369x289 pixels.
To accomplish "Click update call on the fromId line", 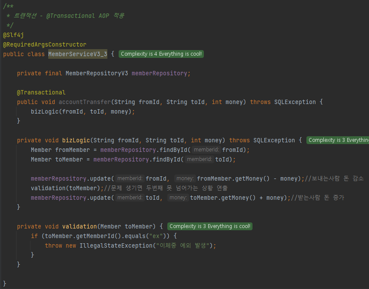I will [x=100, y=179].
